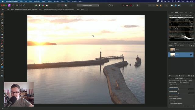195x110 pixels.
Task: Open the Arrange menu
Action: point(56,1)
